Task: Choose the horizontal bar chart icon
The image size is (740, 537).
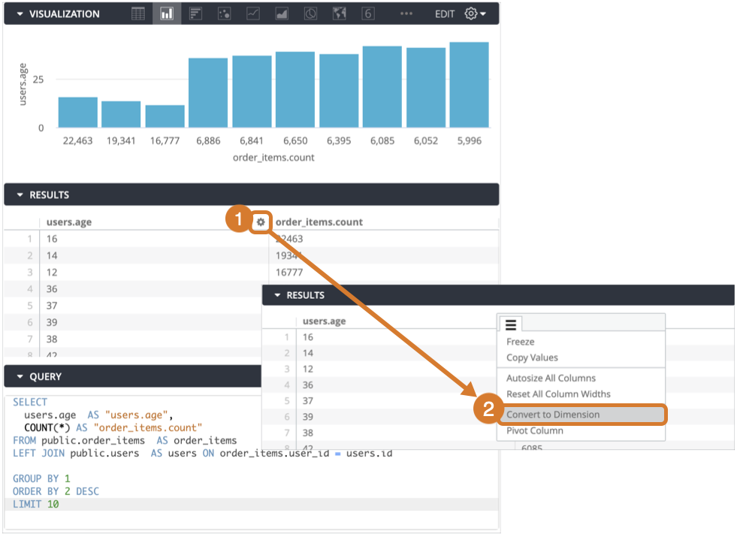Action: pos(195,14)
